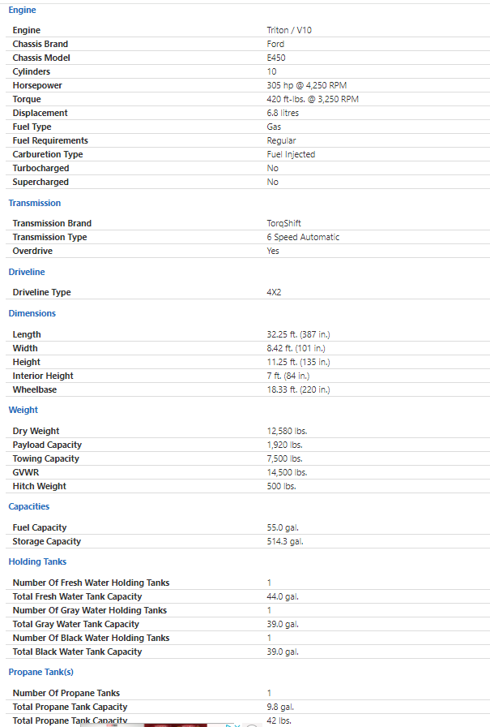The height and width of the screenshot is (727, 490).
Task: Click the Holding Tanks section heading
Action: pos(37,561)
